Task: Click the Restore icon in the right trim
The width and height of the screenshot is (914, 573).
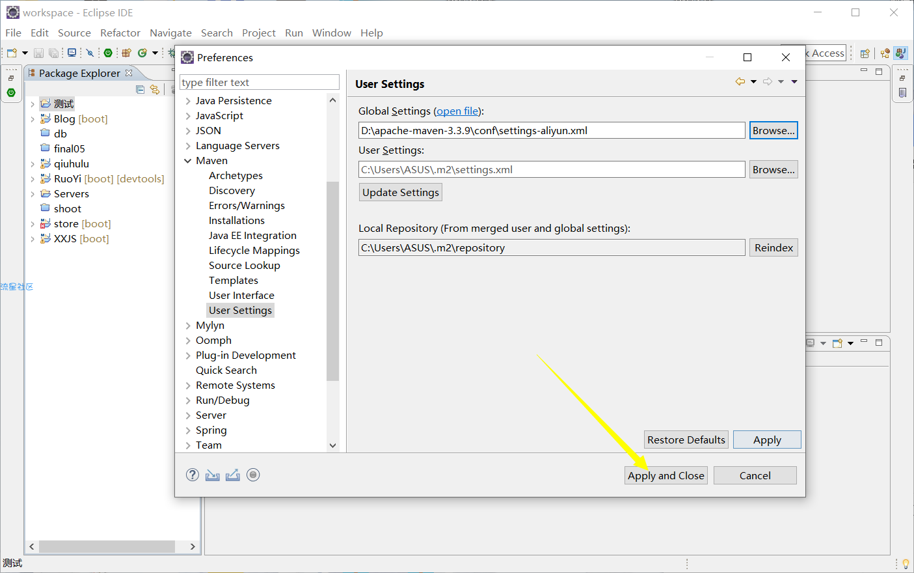Action: (x=902, y=77)
